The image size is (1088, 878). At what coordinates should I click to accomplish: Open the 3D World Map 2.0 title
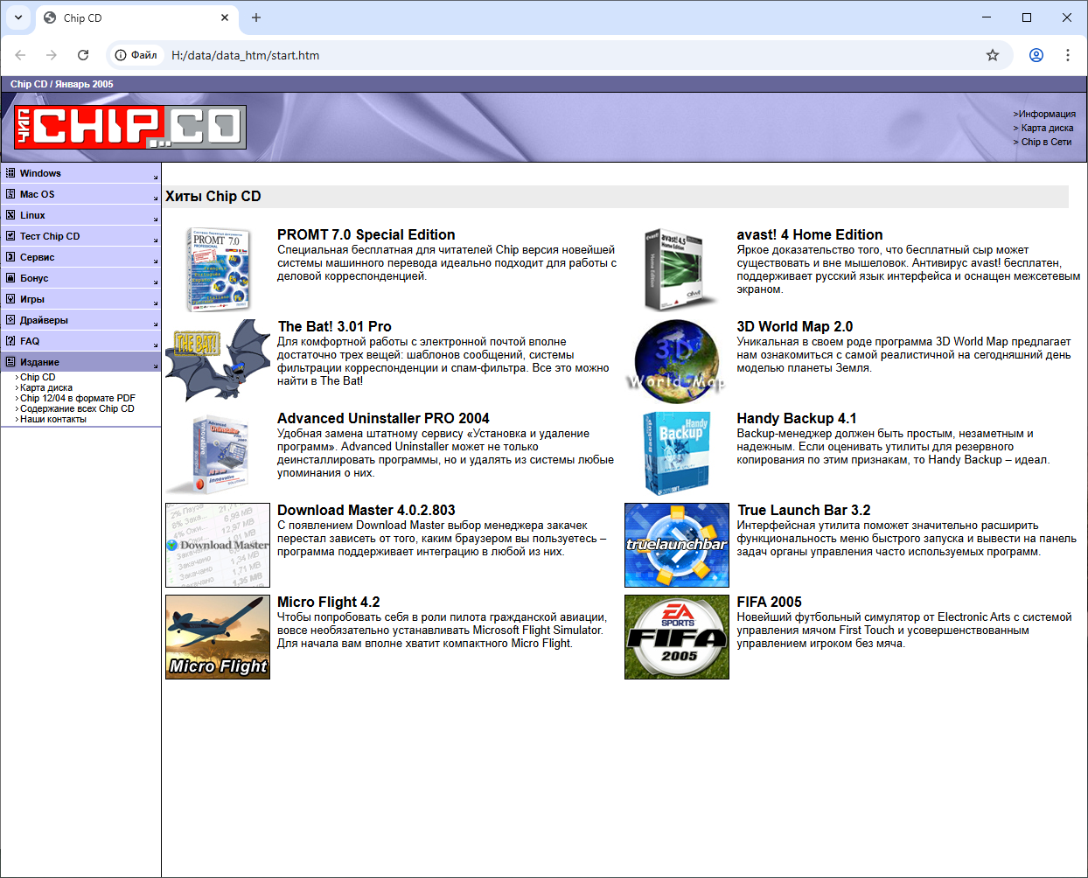[x=795, y=326]
